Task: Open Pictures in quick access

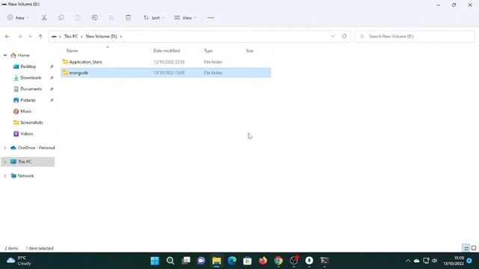Action: [28, 100]
